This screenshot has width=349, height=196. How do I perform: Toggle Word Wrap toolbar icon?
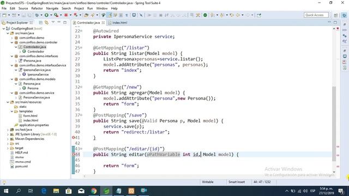tap(115, 15)
